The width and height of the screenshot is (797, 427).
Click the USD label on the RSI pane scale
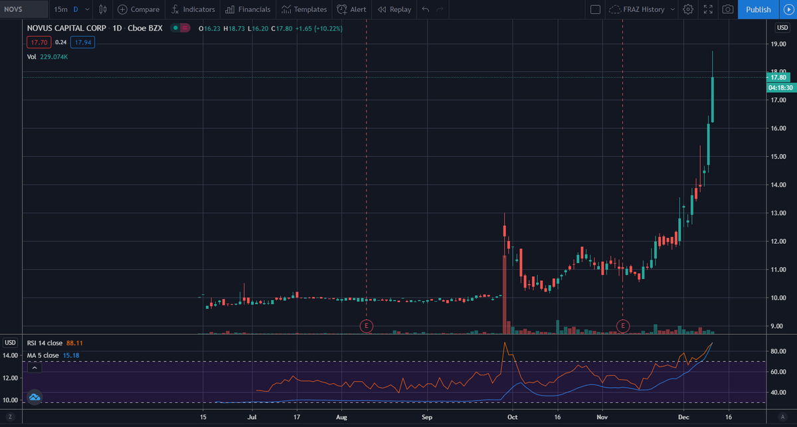pos(11,343)
